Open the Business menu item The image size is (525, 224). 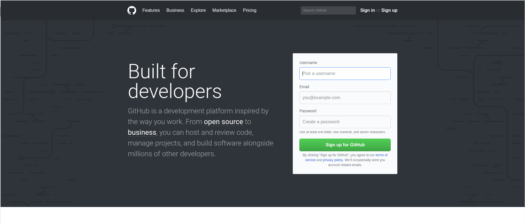click(175, 10)
